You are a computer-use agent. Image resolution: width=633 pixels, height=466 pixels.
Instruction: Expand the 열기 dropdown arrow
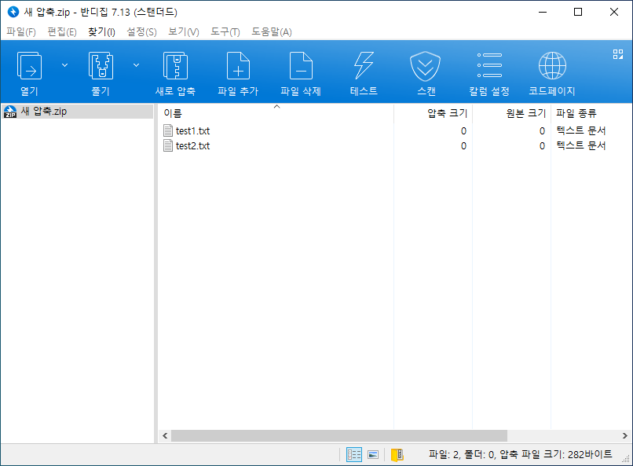point(64,65)
